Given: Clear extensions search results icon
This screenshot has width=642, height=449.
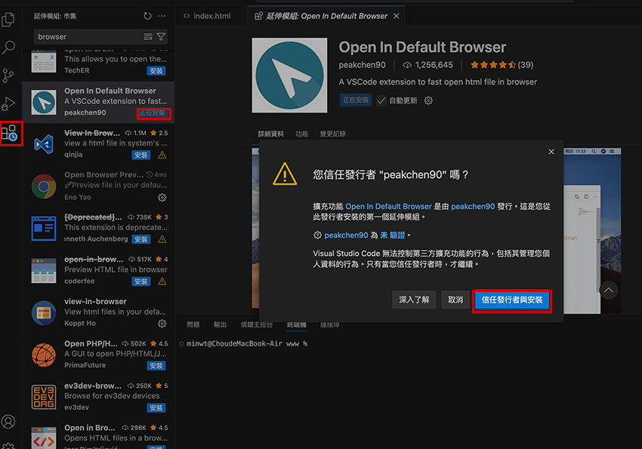Looking at the screenshot, I should (x=148, y=37).
